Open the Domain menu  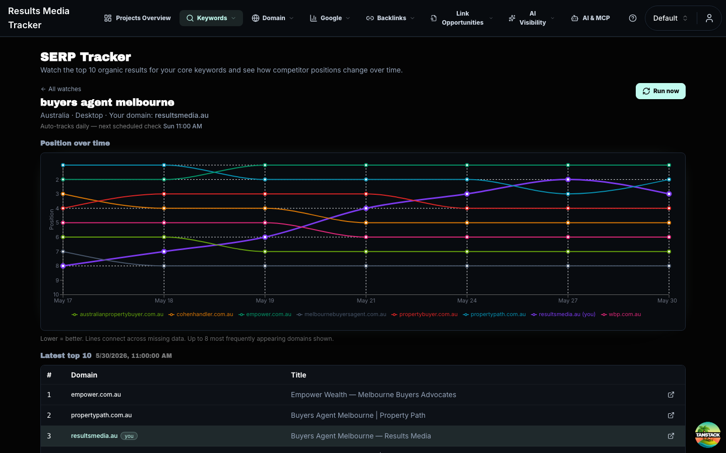273,18
